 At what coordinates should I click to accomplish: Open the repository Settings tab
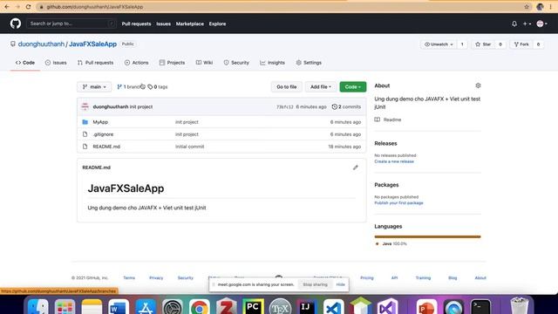[x=309, y=63]
